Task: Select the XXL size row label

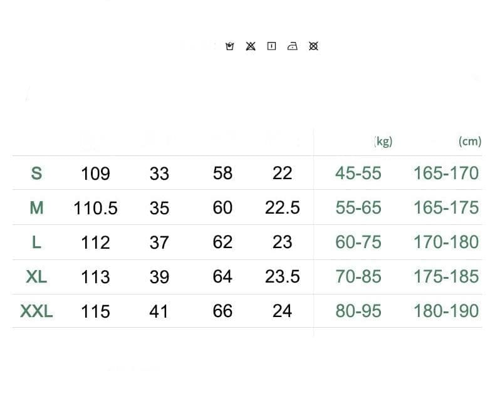Action: click(x=36, y=311)
